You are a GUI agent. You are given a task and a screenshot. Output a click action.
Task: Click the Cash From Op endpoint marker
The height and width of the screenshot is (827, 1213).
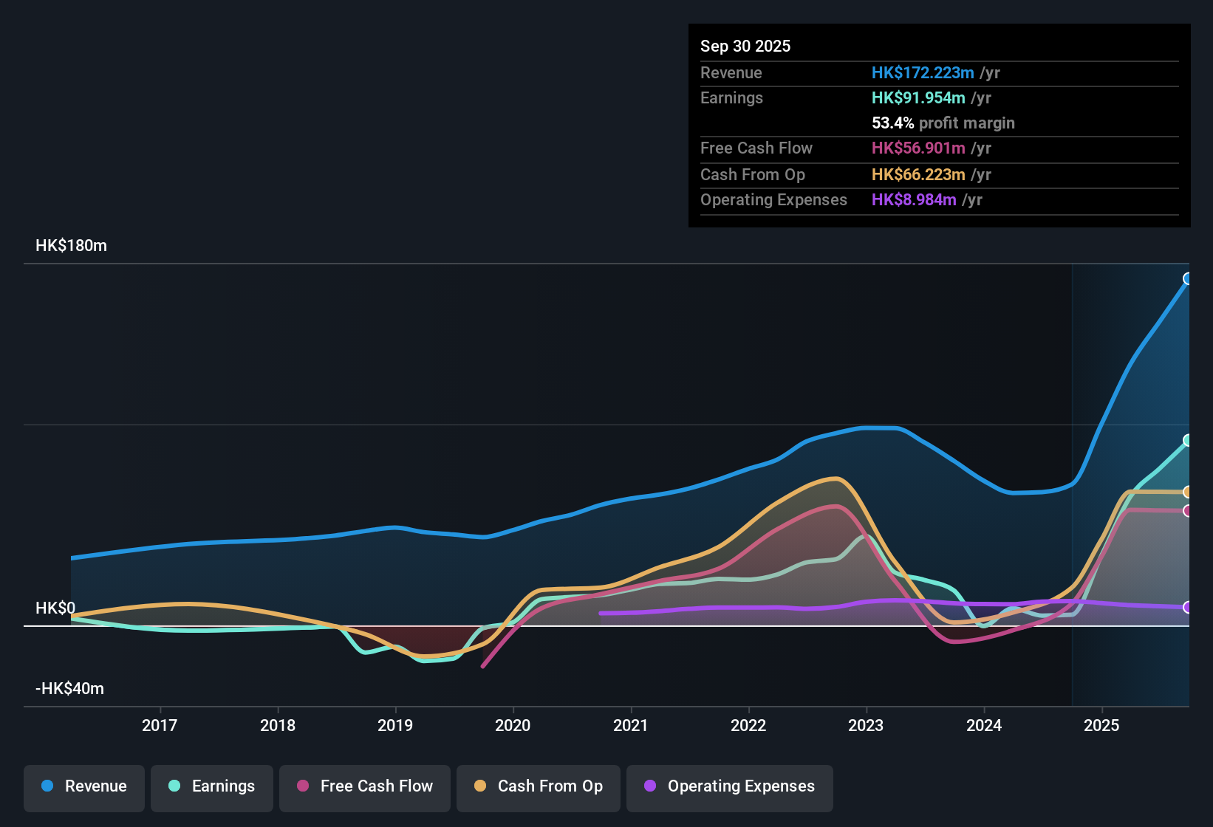[1187, 491]
